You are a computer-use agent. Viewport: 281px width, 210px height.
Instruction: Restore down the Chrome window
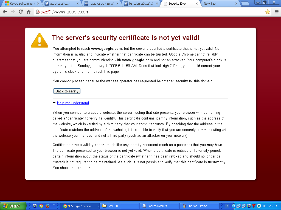tap(265, 2)
